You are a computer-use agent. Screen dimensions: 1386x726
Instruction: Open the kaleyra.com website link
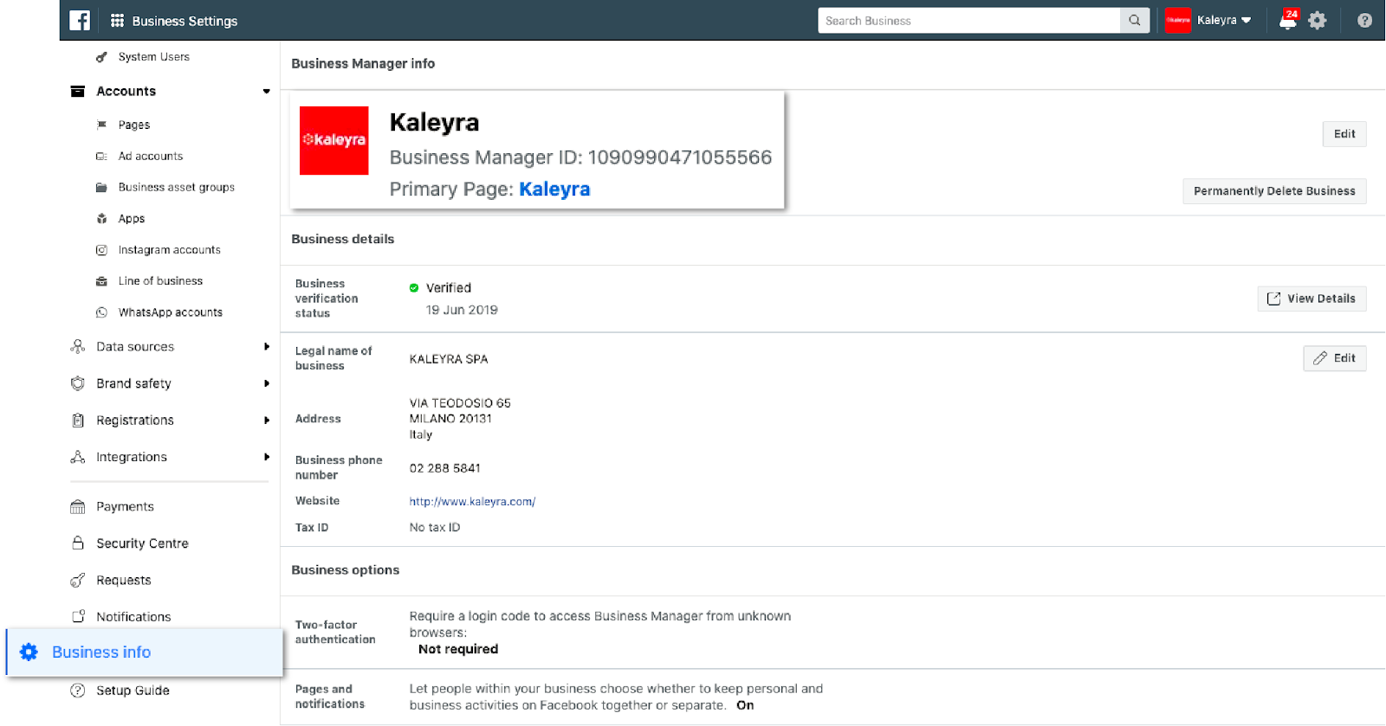click(x=472, y=502)
